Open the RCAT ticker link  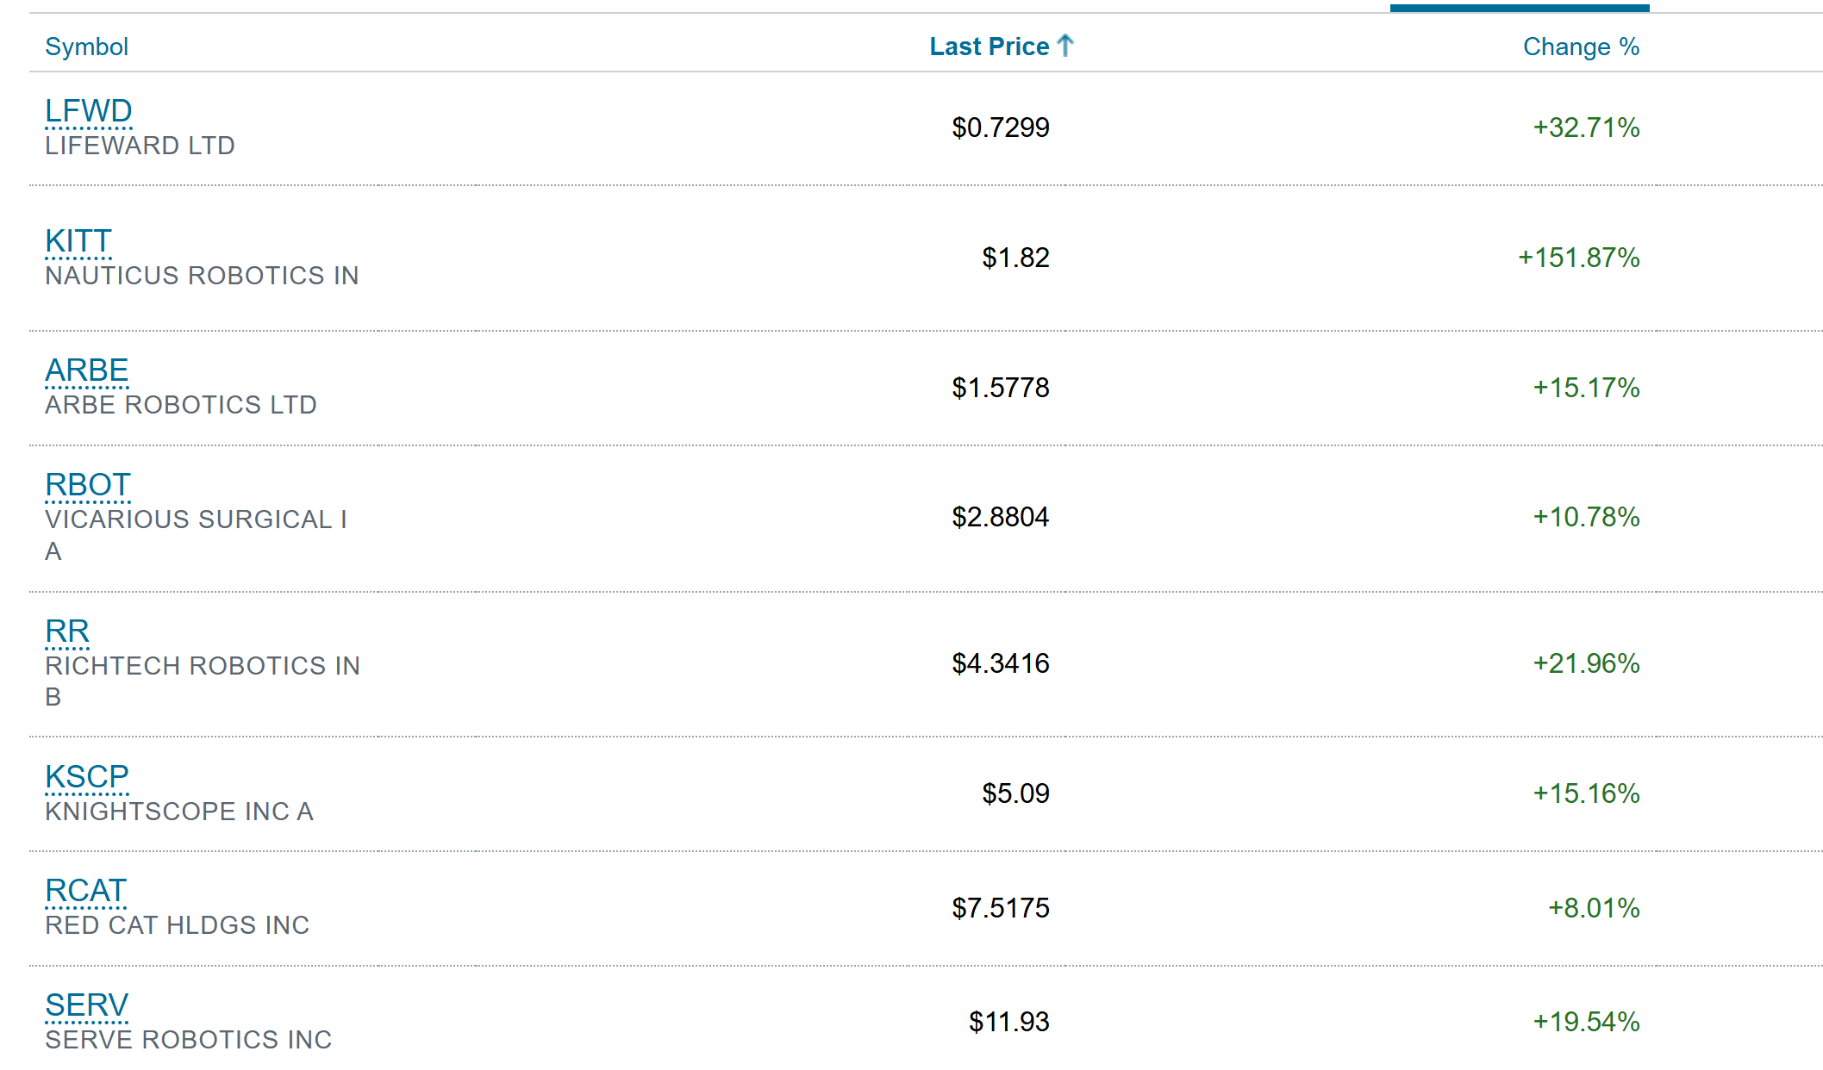(x=85, y=891)
